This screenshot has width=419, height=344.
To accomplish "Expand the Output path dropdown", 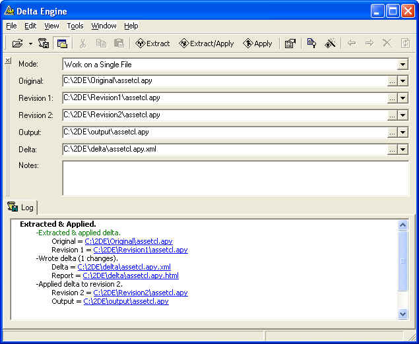I will 403,132.
